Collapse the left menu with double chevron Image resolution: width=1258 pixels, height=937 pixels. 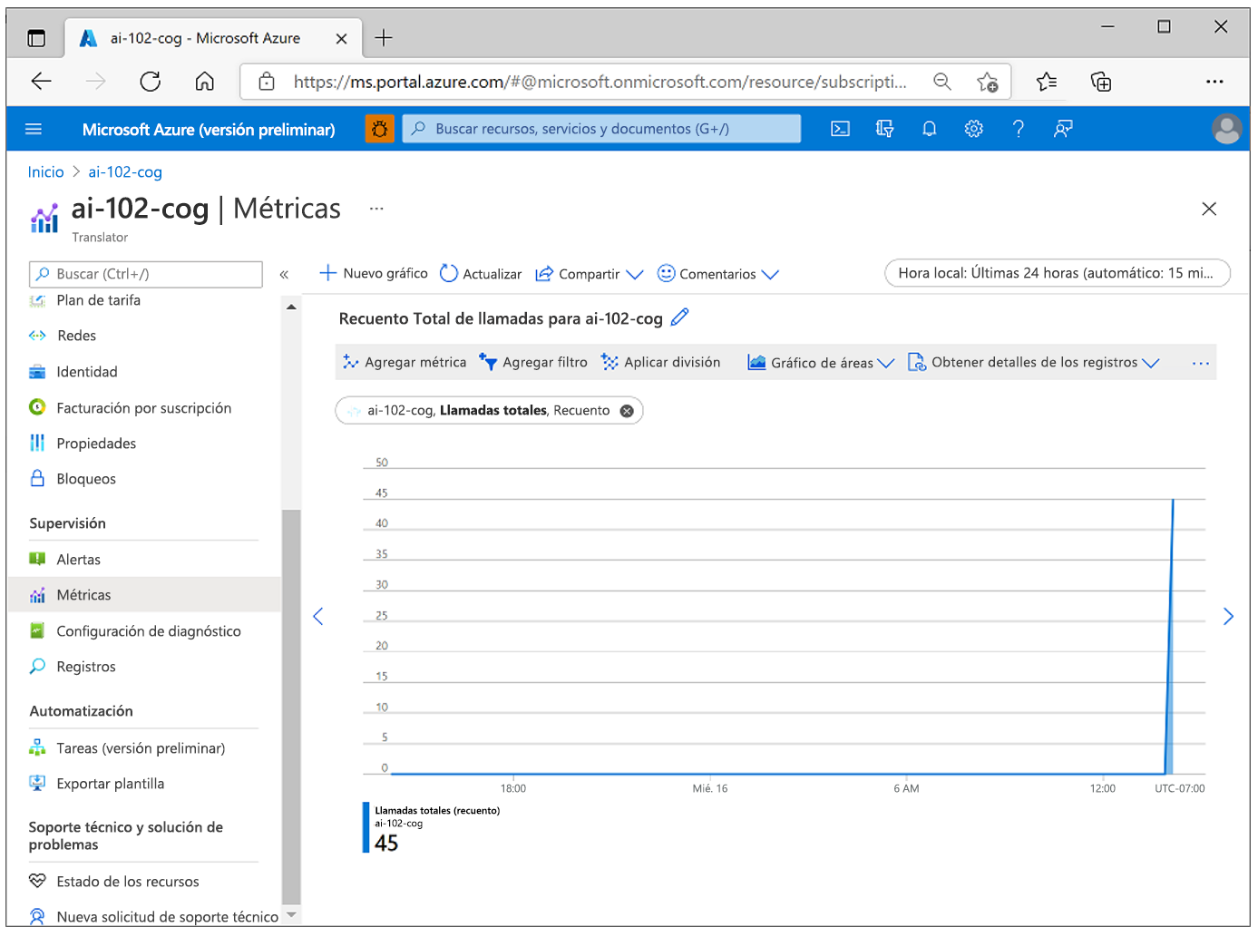284,274
